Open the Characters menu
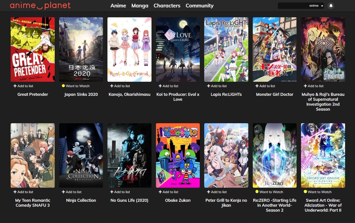 pos(167,6)
